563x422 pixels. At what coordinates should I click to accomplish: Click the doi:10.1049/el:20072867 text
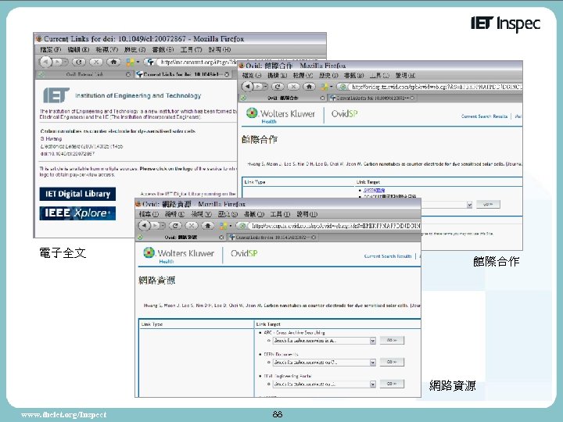(67, 154)
